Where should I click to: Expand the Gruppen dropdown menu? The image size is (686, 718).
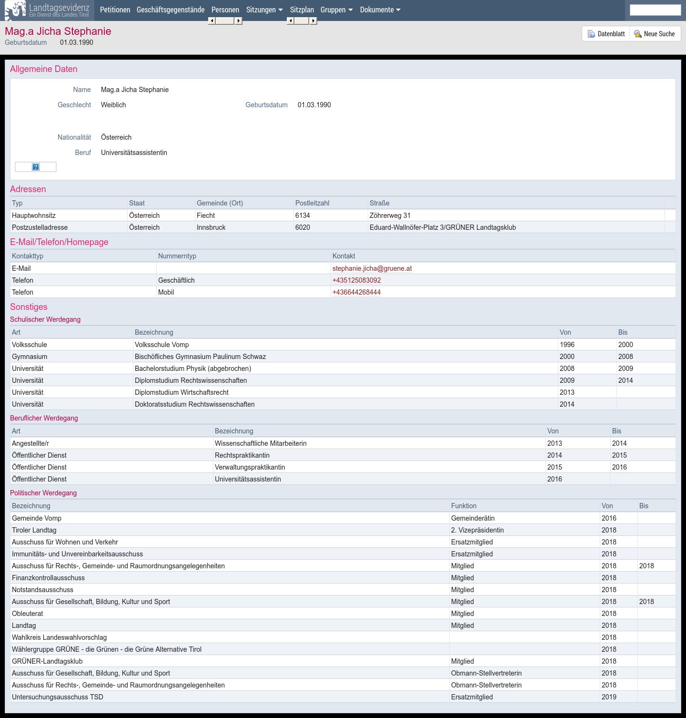pos(336,10)
